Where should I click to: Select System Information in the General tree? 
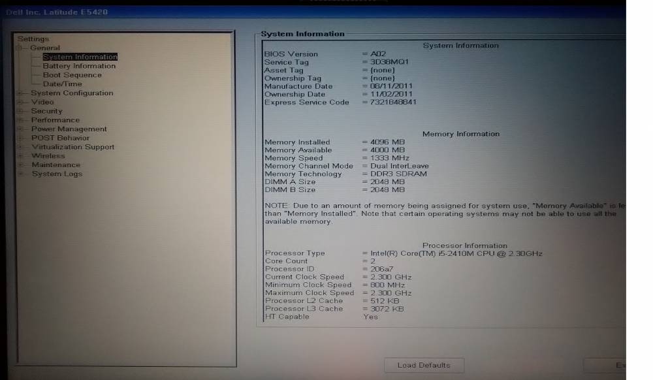(80, 57)
